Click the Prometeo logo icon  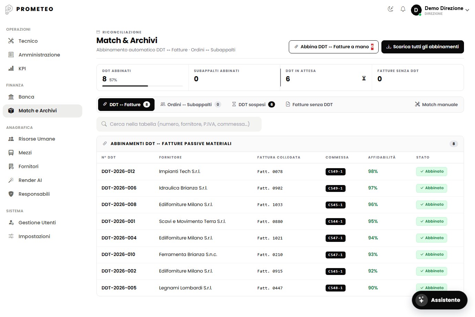point(9,9)
